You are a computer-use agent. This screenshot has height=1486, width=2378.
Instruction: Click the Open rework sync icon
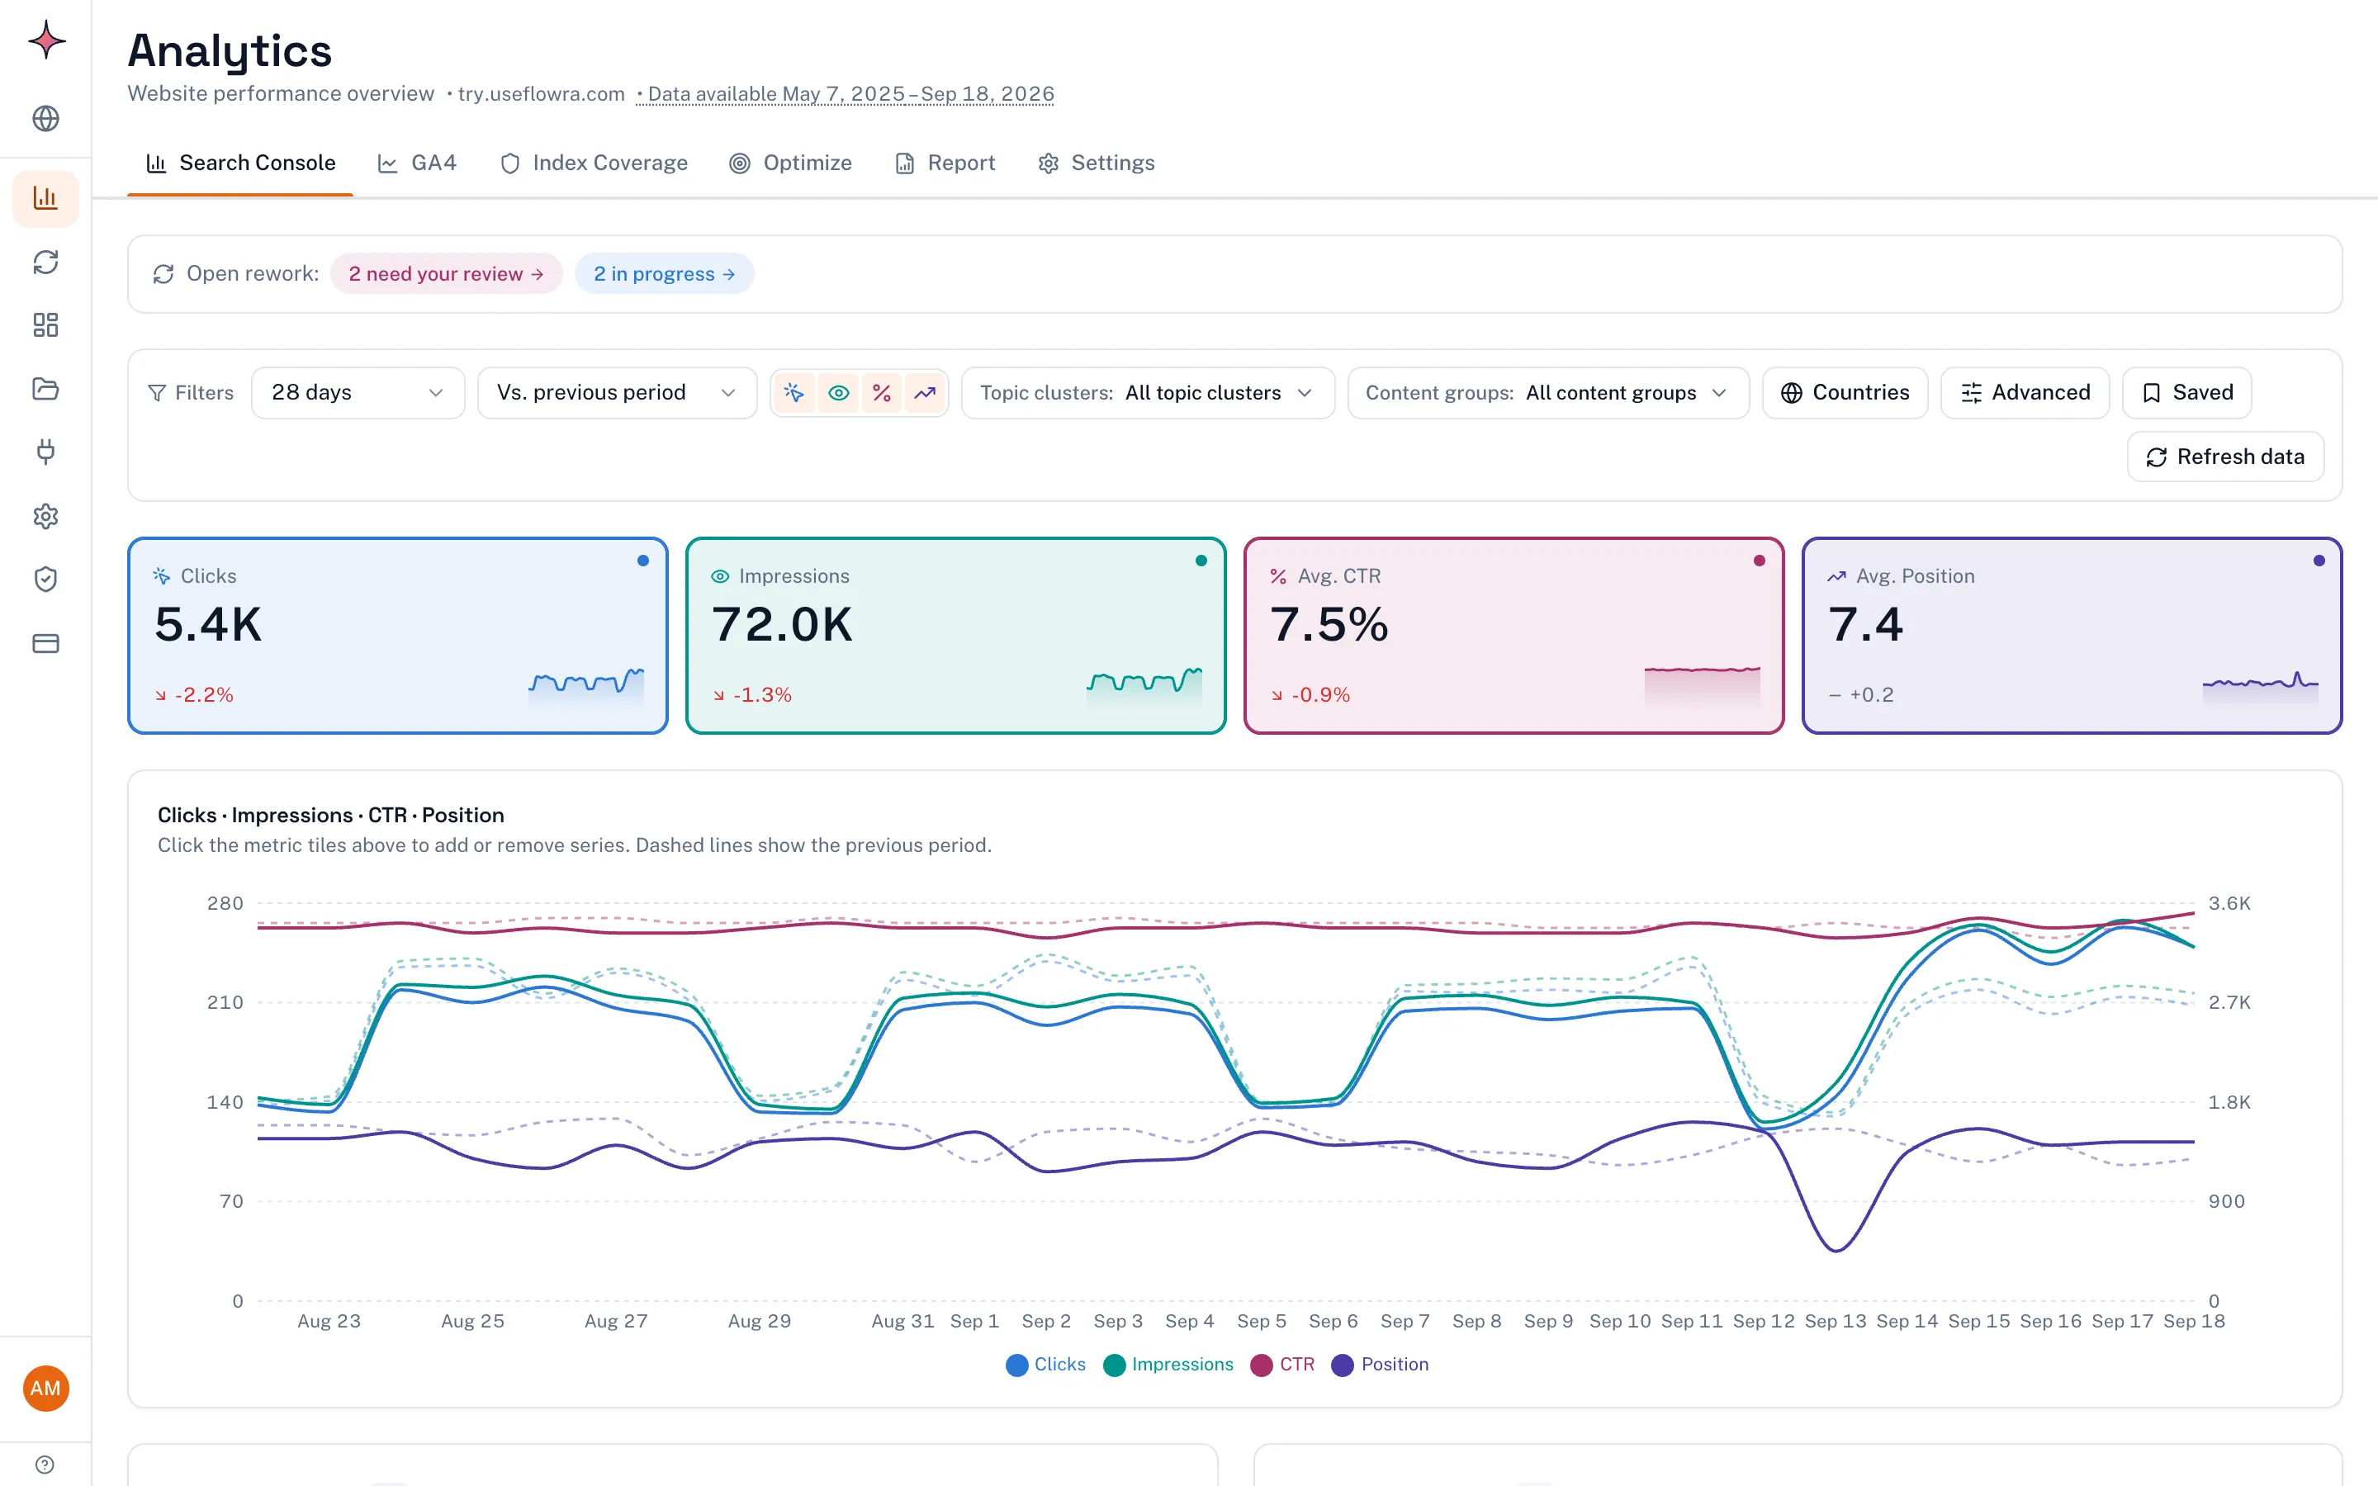[163, 273]
